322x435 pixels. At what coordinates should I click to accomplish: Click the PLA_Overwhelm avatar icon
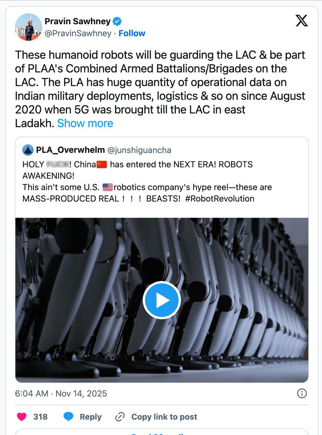tap(28, 150)
